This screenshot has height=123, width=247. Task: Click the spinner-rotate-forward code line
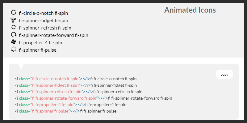93,98
